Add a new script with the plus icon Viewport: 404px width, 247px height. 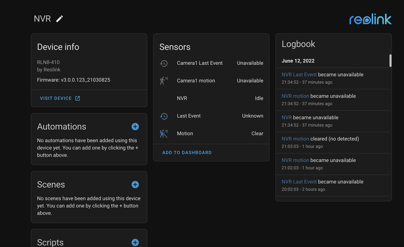[135, 243]
